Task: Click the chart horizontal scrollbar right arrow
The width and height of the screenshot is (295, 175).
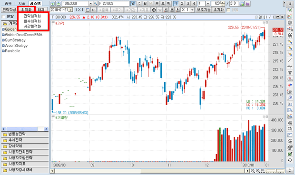Action: (247, 171)
